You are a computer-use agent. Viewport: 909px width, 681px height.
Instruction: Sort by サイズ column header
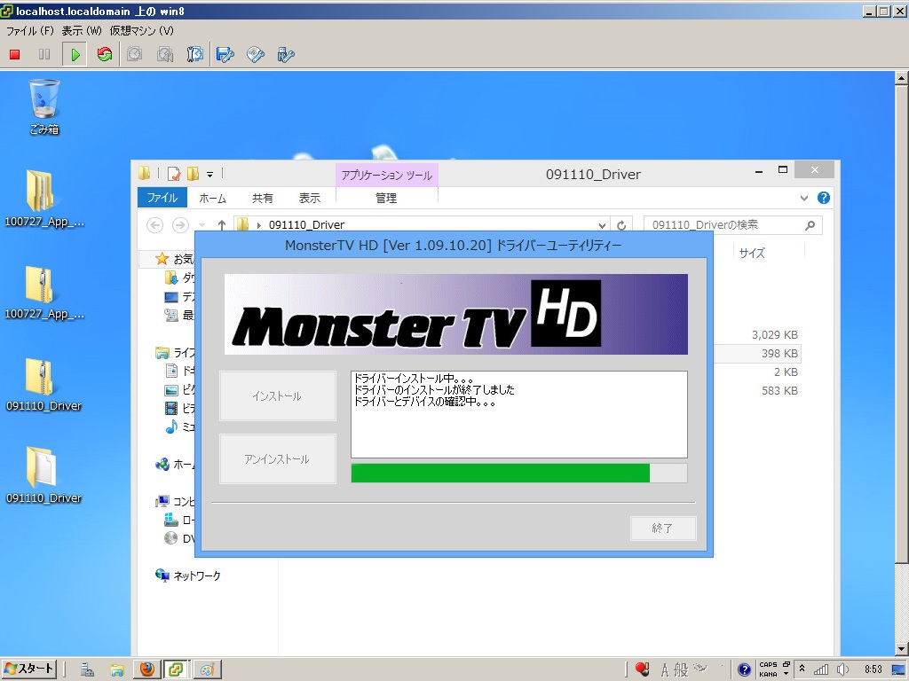pos(752,253)
